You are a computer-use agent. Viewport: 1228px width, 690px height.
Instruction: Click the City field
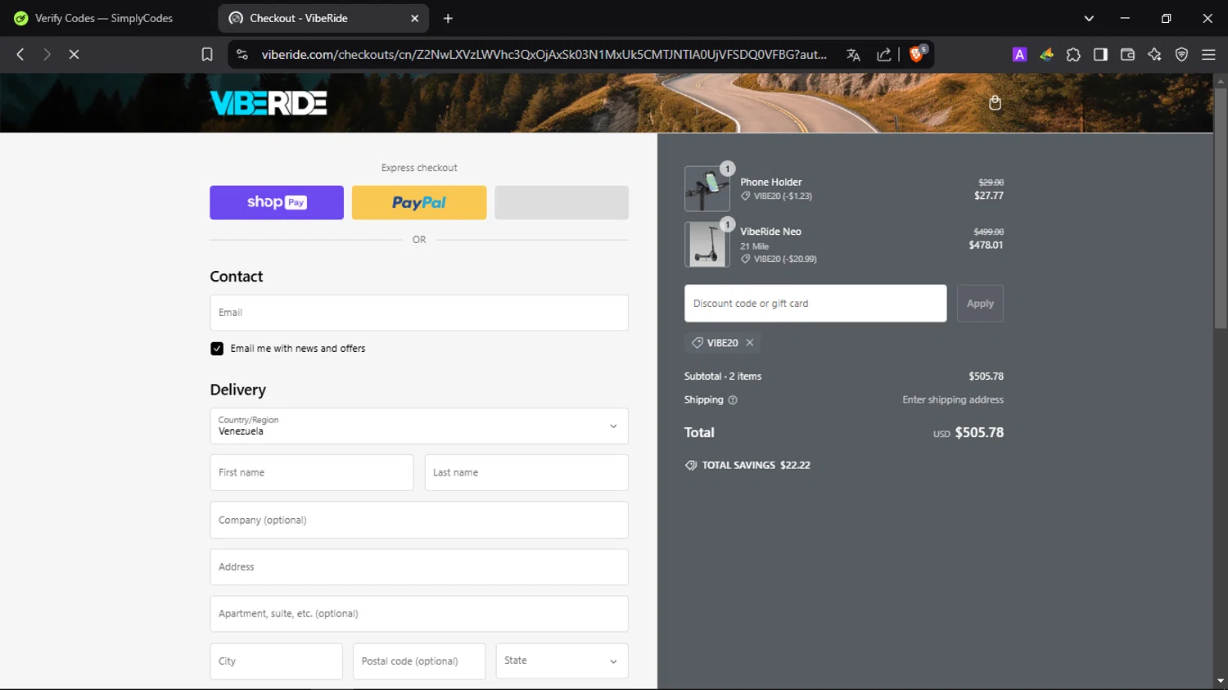click(x=277, y=661)
